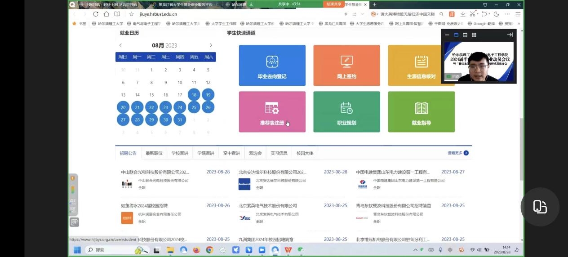Select August 18 on the calendar
The height and width of the screenshot is (257, 568).
pos(194,95)
